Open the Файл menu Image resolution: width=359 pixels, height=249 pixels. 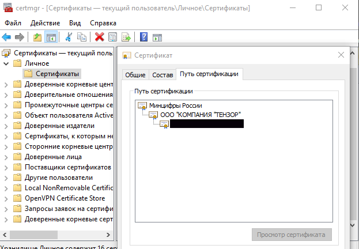[x=13, y=23]
